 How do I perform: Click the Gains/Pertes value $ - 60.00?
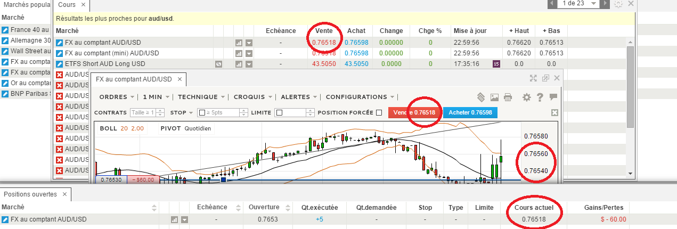(613, 219)
